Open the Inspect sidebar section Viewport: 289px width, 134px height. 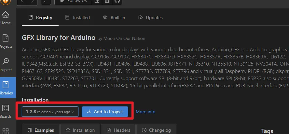pos(6,65)
